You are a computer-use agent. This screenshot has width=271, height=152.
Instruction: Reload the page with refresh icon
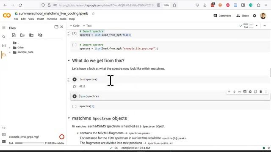pos(20,5)
